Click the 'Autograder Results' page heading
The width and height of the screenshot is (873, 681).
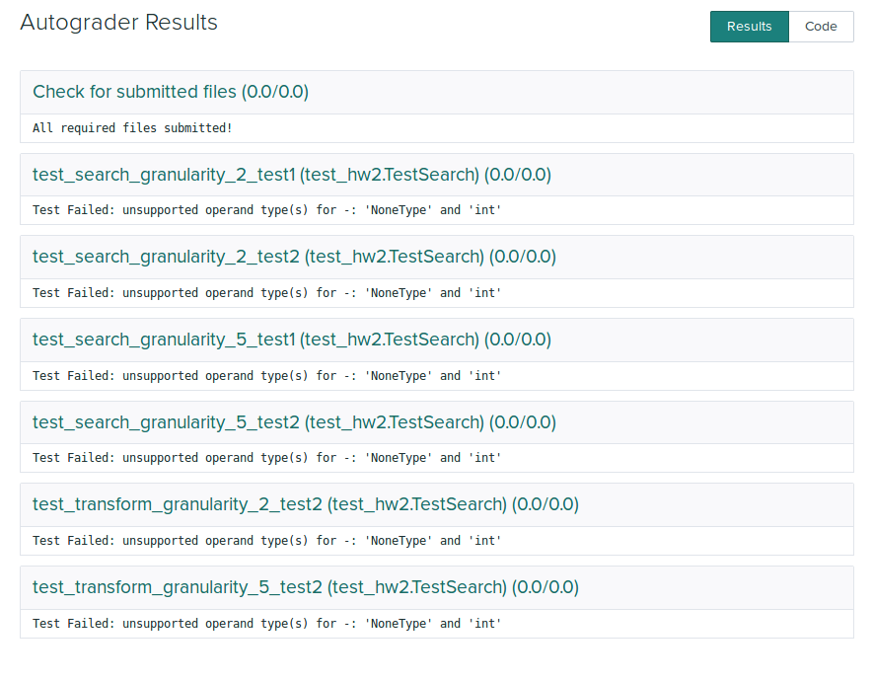(118, 23)
